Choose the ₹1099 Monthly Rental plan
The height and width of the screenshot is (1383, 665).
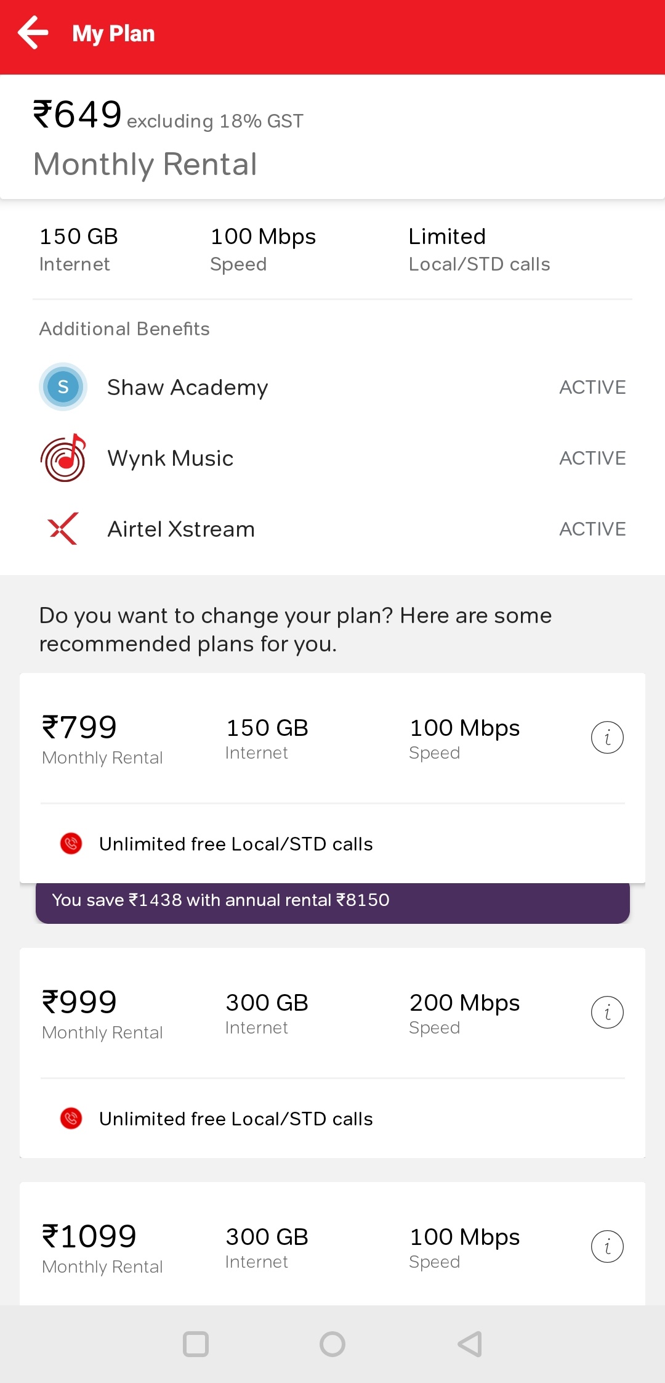pyautogui.click(x=102, y=1248)
